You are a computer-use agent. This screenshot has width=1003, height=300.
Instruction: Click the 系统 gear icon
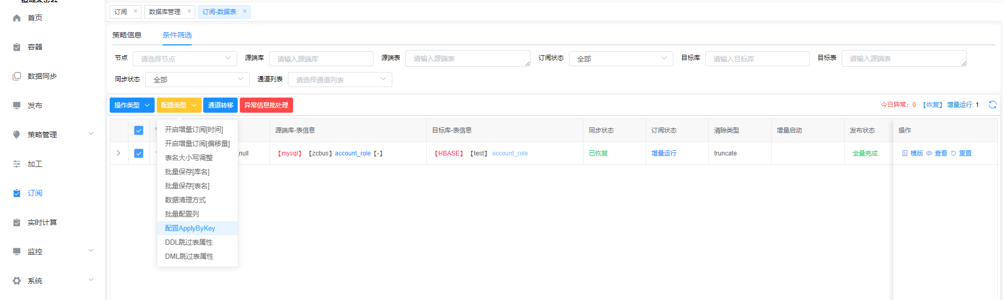pyautogui.click(x=17, y=281)
